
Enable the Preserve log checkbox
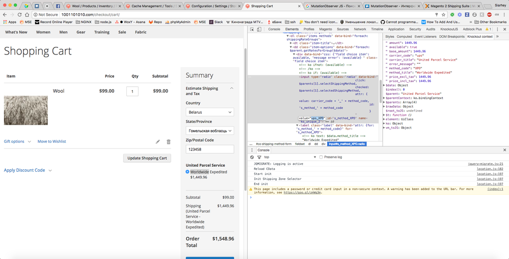pos(321,157)
